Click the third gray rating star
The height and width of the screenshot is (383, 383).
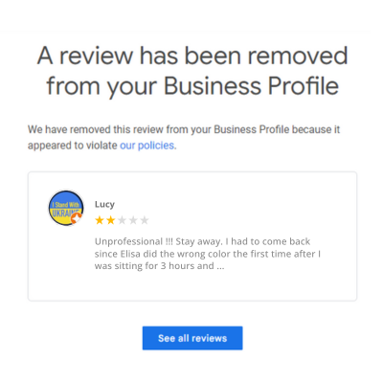[x=122, y=220]
